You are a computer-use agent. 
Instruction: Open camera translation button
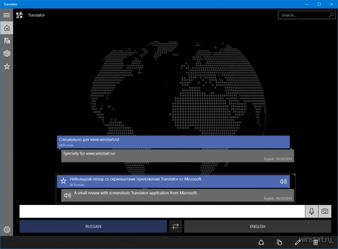pos(325,211)
